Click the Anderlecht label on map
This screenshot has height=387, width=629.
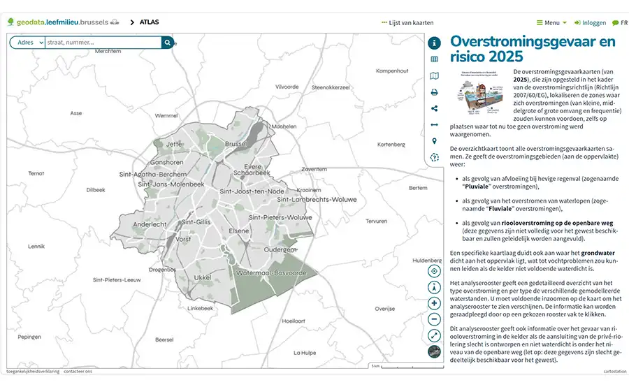[150, 224]
